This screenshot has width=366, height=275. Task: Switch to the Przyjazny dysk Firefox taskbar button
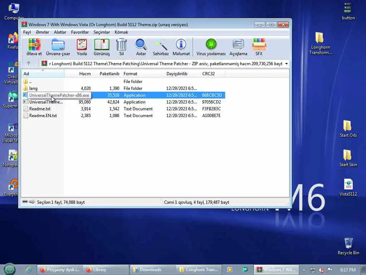(60, 270)
